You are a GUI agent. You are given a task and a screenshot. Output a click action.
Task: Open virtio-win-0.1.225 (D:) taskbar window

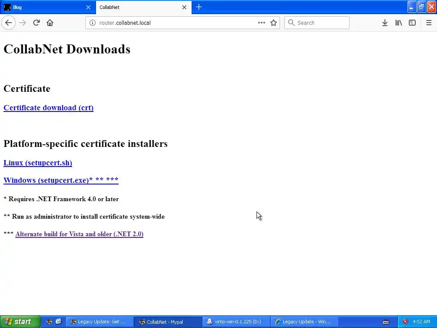(x=236, y=322)
